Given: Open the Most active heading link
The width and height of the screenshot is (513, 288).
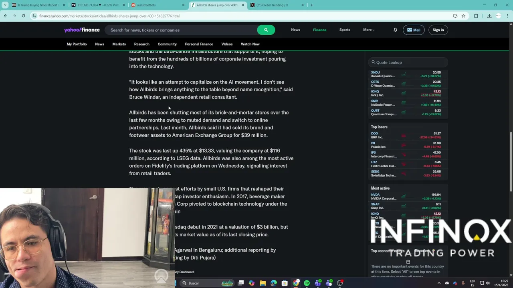Looking at the screenshot, I should pyautogui.click(x=380, y=188).
